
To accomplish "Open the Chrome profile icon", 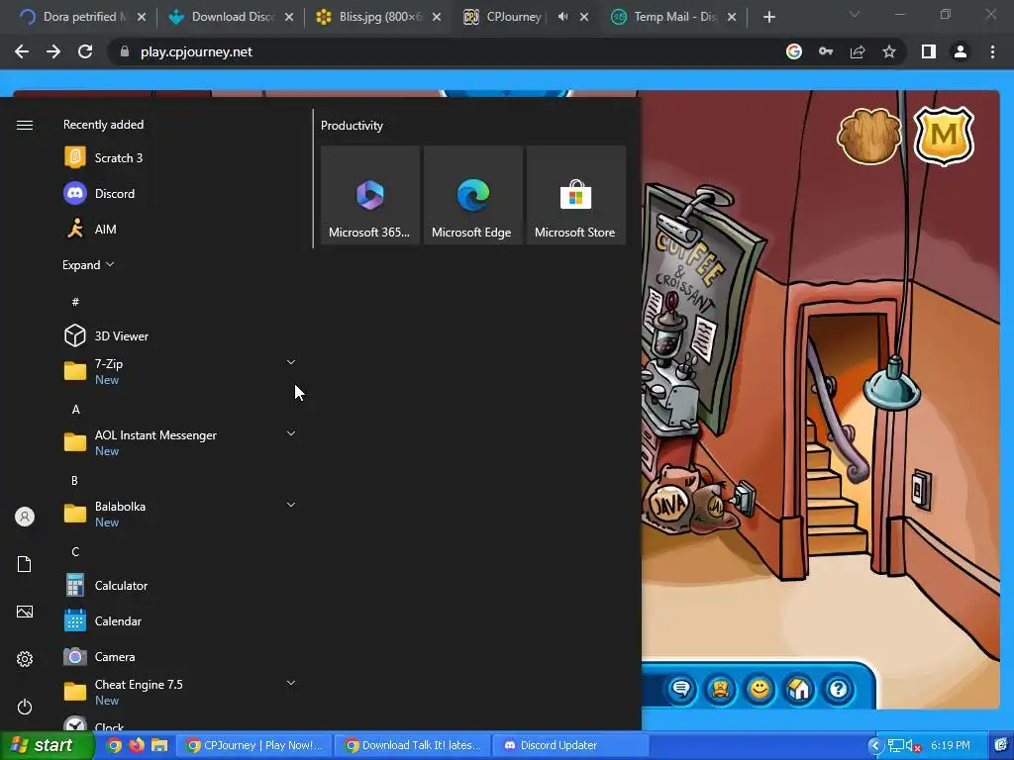I will click(961, 51).
